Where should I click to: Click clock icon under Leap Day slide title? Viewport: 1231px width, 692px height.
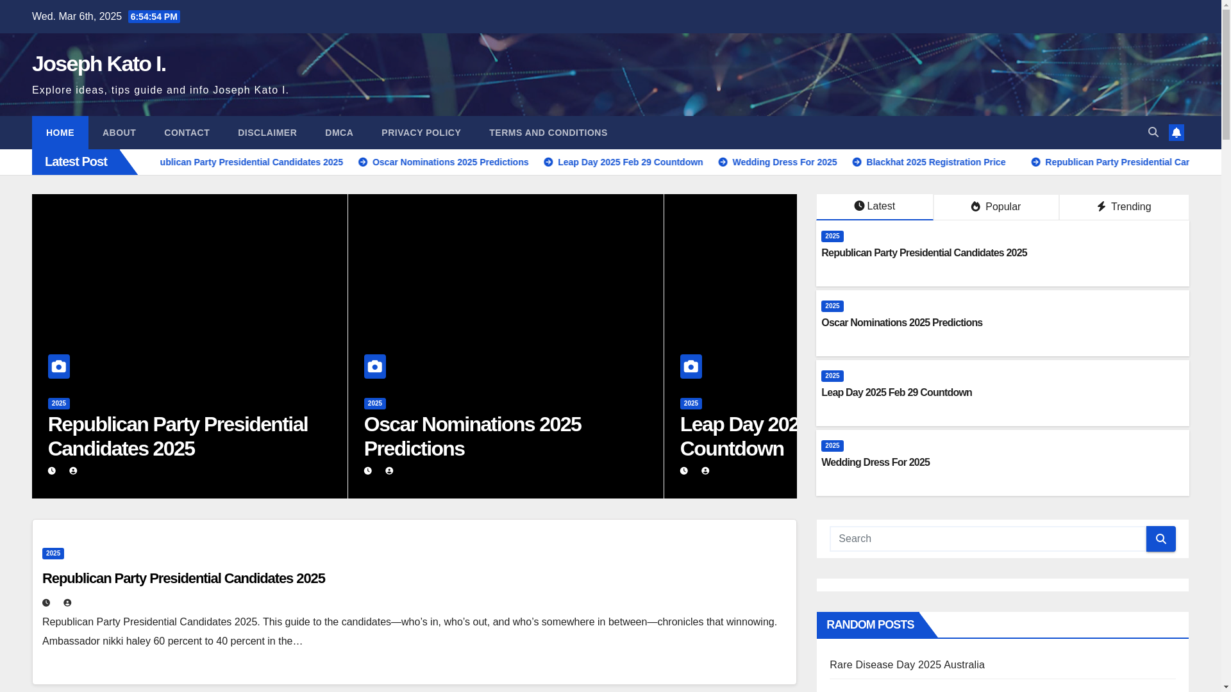684,471
